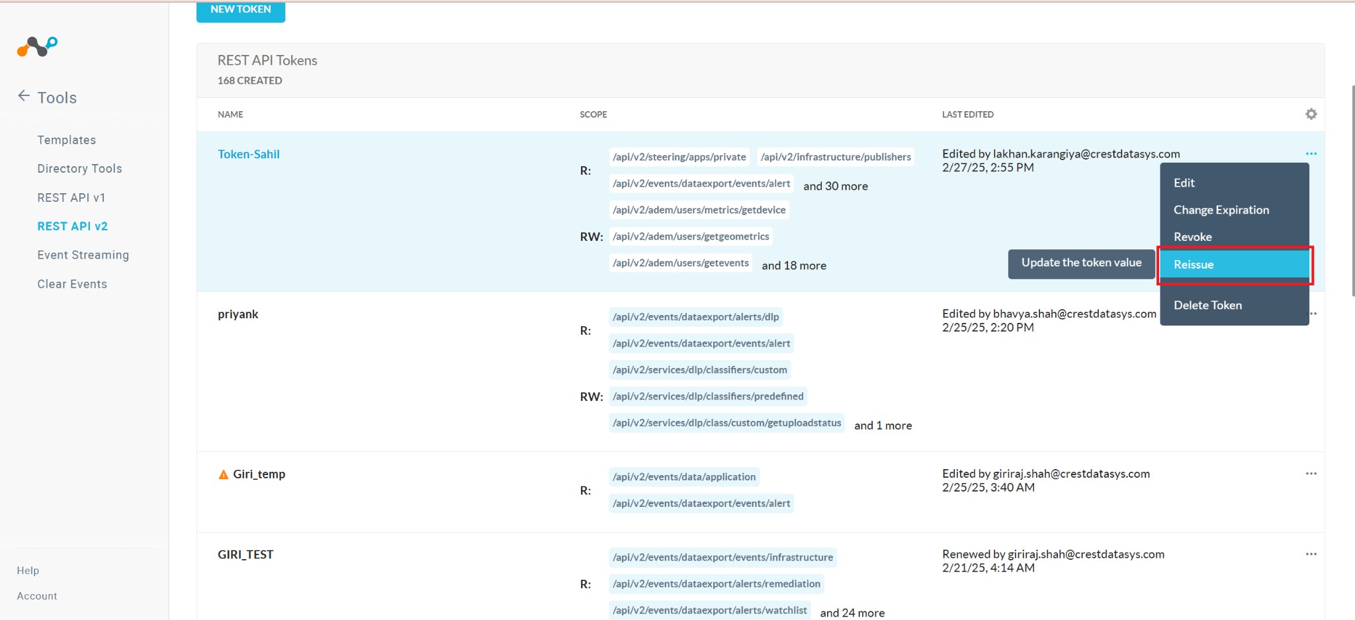
Task: Select REST API v2 in the sidebar
Action: click(x=73, y=226)
